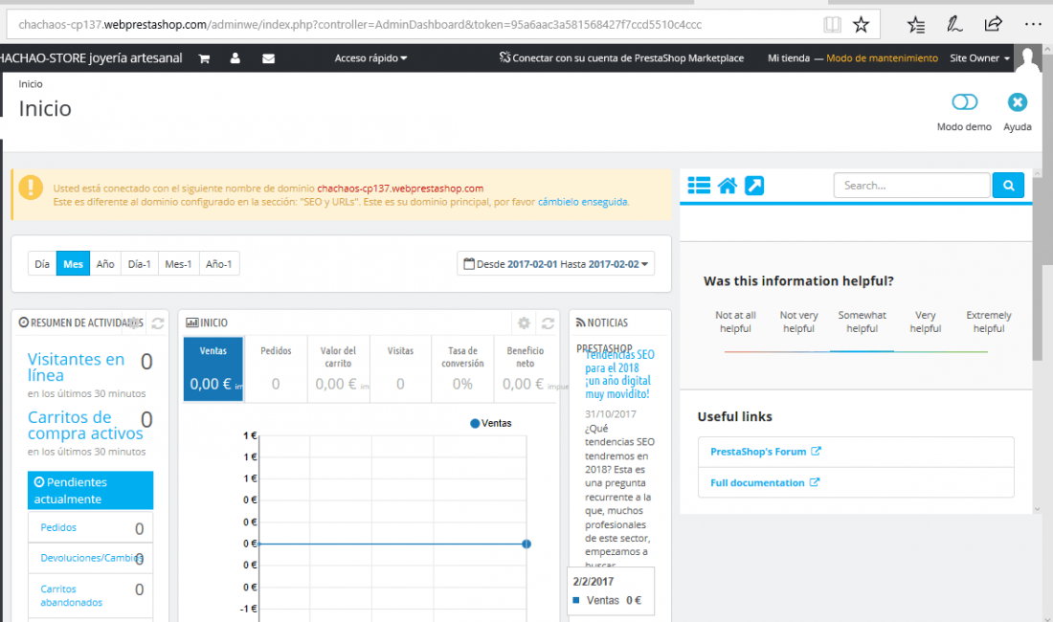Viewport: 1053px width, 622px height.
Task: Select the Día-1 period tab
Action: click(140, 264)
